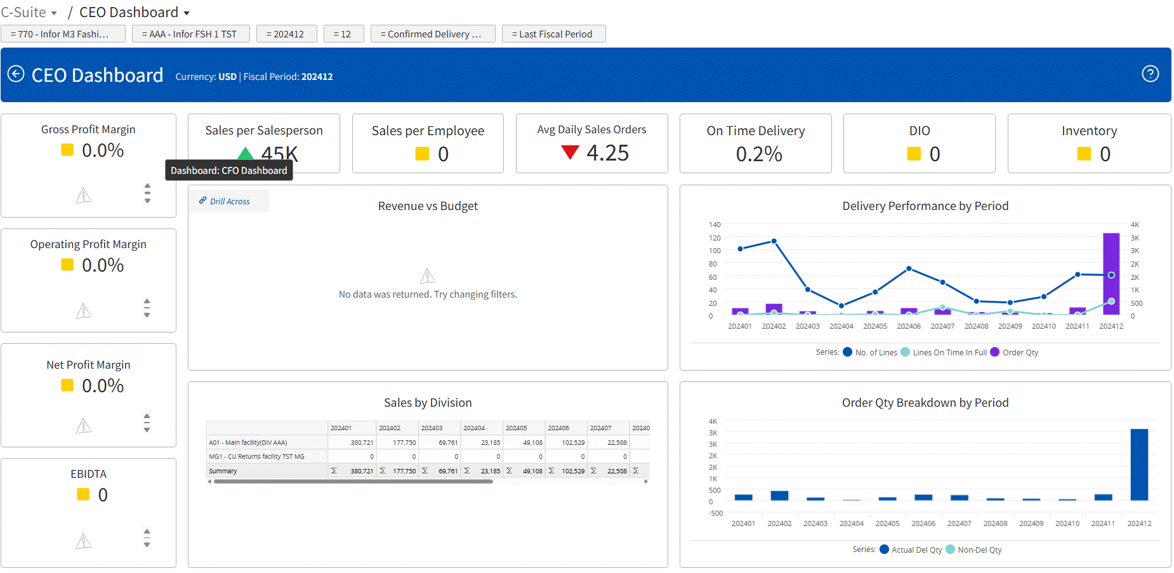Open the Confirmed Delivery filter dropdown
Screen dimensions: 1174x573
click(430, 34)
